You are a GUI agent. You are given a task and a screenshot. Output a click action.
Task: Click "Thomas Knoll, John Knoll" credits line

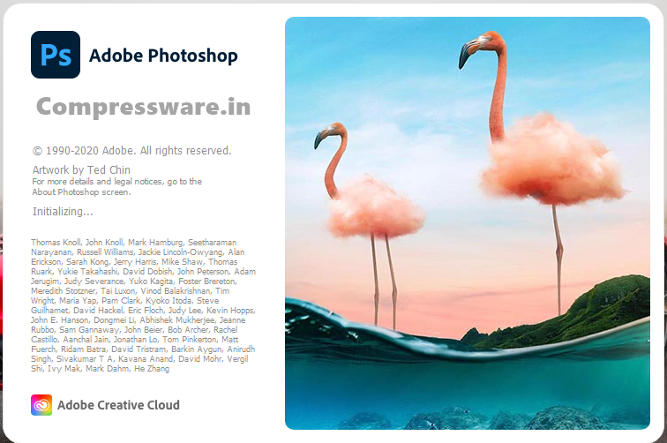tap(133, 242)
